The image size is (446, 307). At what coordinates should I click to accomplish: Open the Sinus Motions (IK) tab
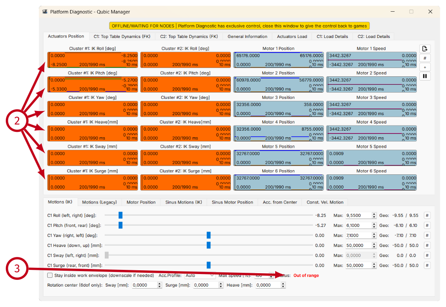(x=183, y=202)
